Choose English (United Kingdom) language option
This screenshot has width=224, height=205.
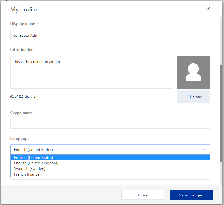point(36,163)
